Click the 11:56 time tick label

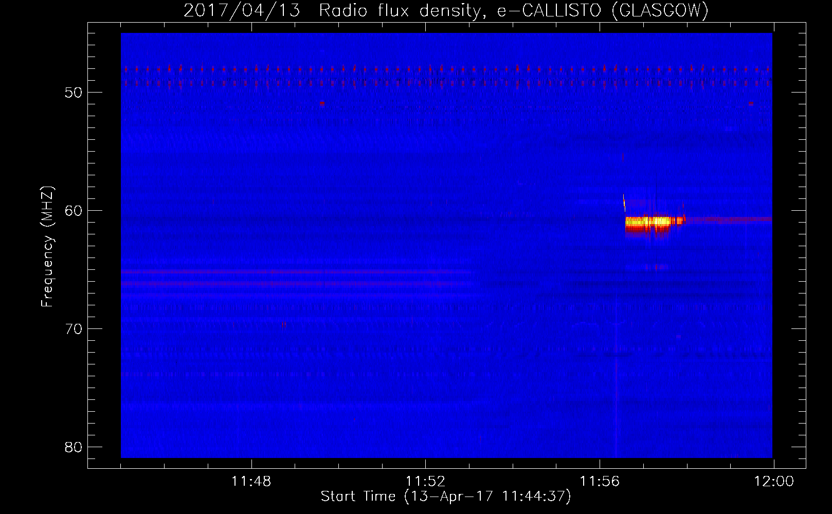click(600, 482)
